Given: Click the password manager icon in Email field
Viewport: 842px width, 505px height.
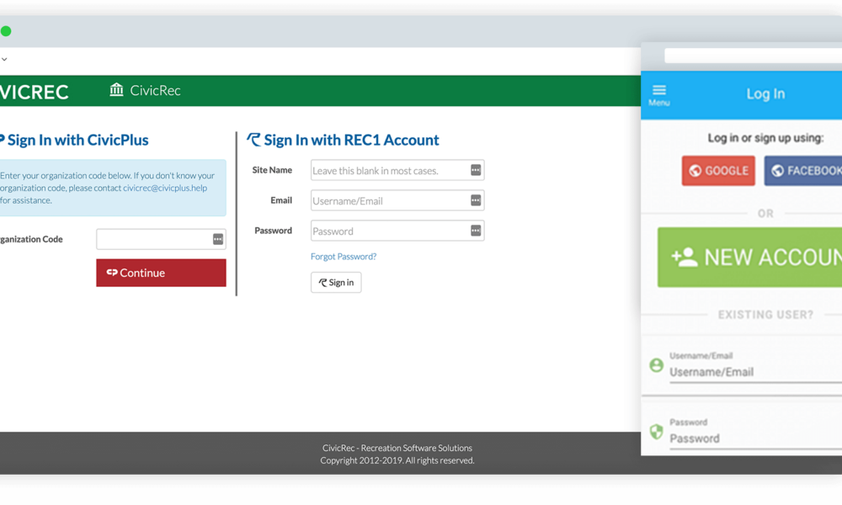Looking at the screenshot, I should (476, 200).
